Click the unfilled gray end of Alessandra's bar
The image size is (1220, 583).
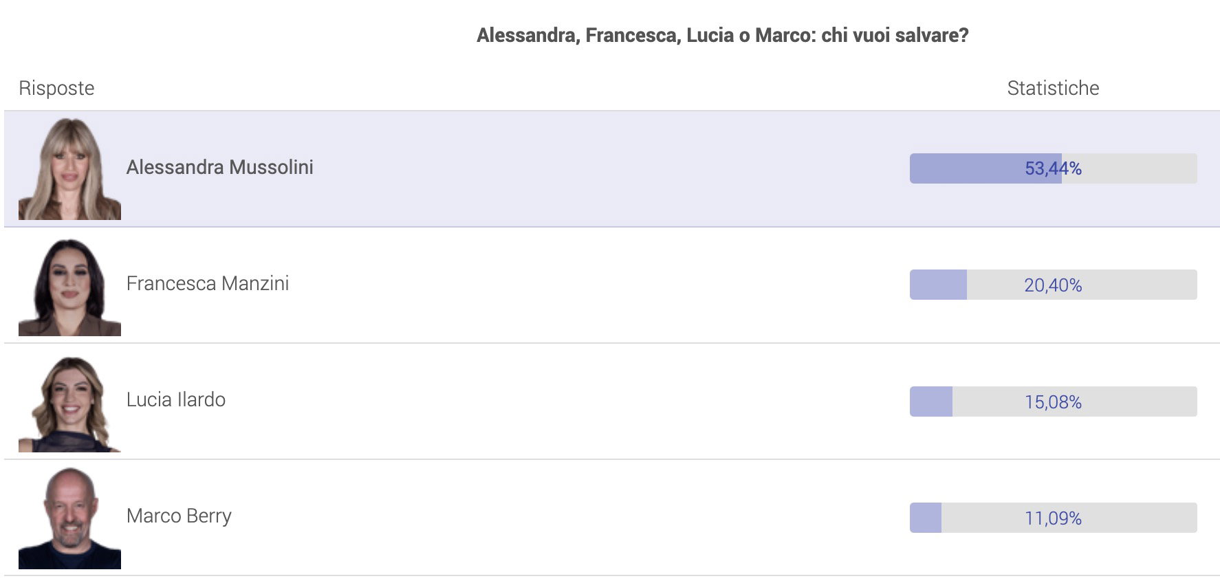[x=1142, y=168]
